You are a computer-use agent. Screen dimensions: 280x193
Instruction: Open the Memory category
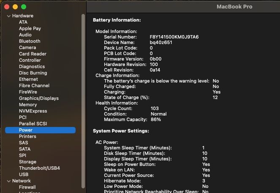click(x=28, y=105)
